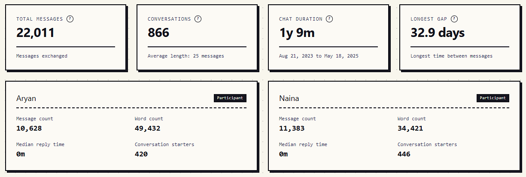Click Aryan's conversation starters value 420
Screen dimensions: 526x177
coord(141,154)
